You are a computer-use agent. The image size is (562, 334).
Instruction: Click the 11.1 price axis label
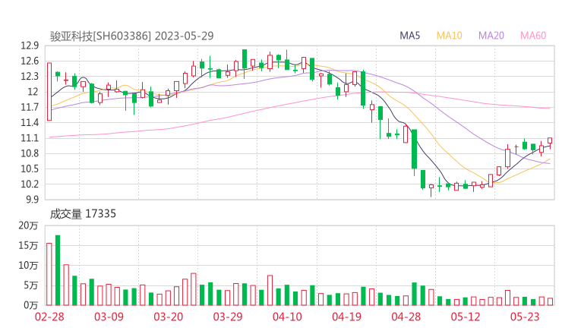pos(30,138)
